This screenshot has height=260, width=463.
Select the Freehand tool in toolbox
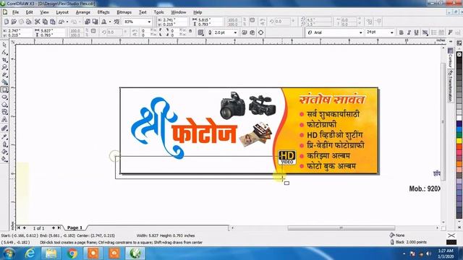(x=4, y=74)
